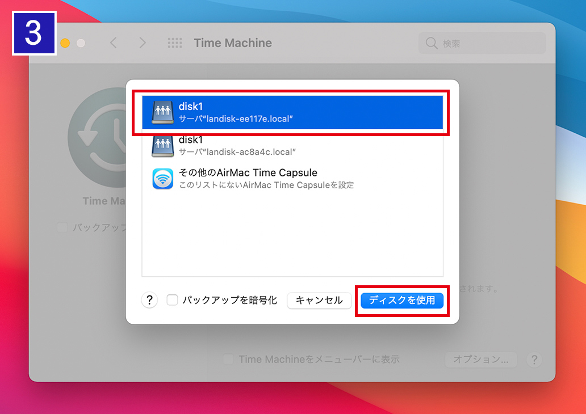Click このリストにないAirMac Time Capsuleを設定 text
Image resolution: width=586 pixels, height=414 pixels.
(x=266, y=185)
